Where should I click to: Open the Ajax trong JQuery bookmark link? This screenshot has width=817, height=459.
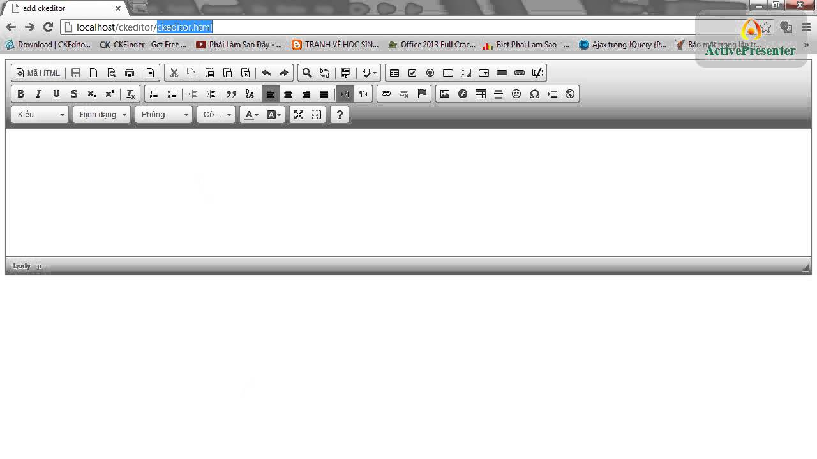point(622,45)
